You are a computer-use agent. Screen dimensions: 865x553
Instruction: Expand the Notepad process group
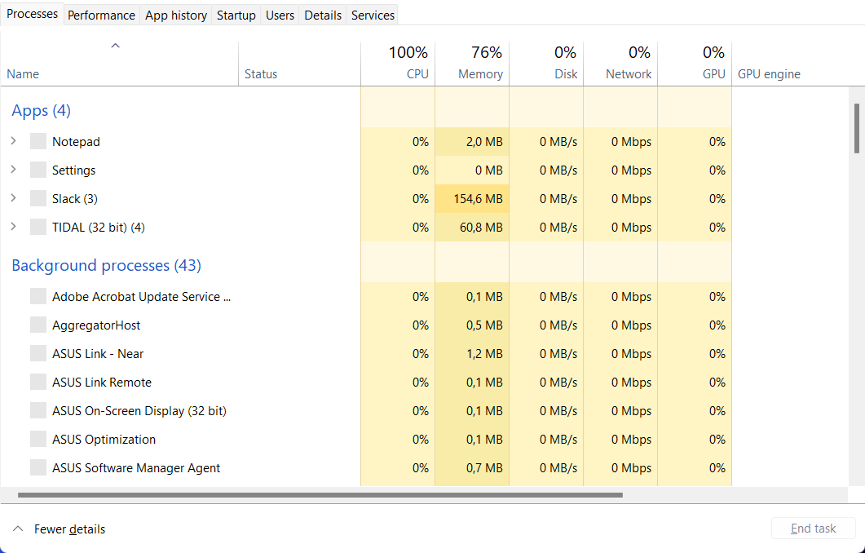[13, 141]
